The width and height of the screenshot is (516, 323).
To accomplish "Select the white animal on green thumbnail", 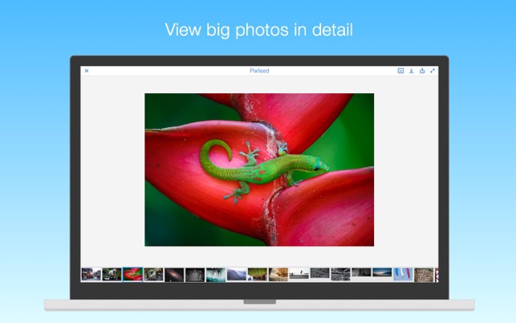I will (112, 275).
